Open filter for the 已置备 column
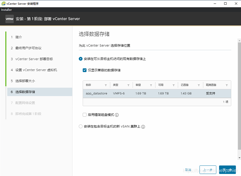The image size is (241, 176). pyautogui.click(x=199, y=85)
